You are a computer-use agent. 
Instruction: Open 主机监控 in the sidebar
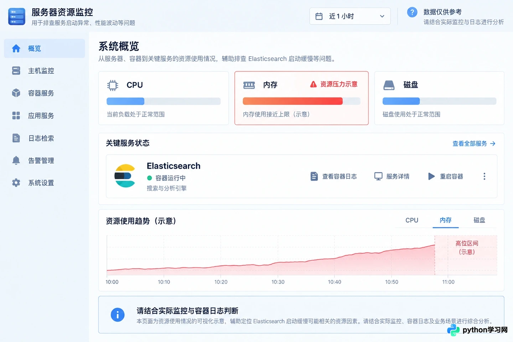coord(45,71)
